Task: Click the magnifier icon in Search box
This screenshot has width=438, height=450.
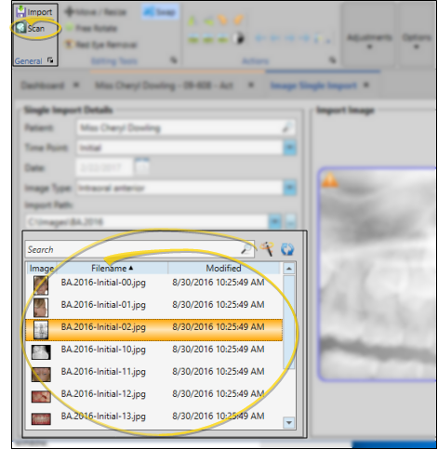Action: click(x=246, y=249)
